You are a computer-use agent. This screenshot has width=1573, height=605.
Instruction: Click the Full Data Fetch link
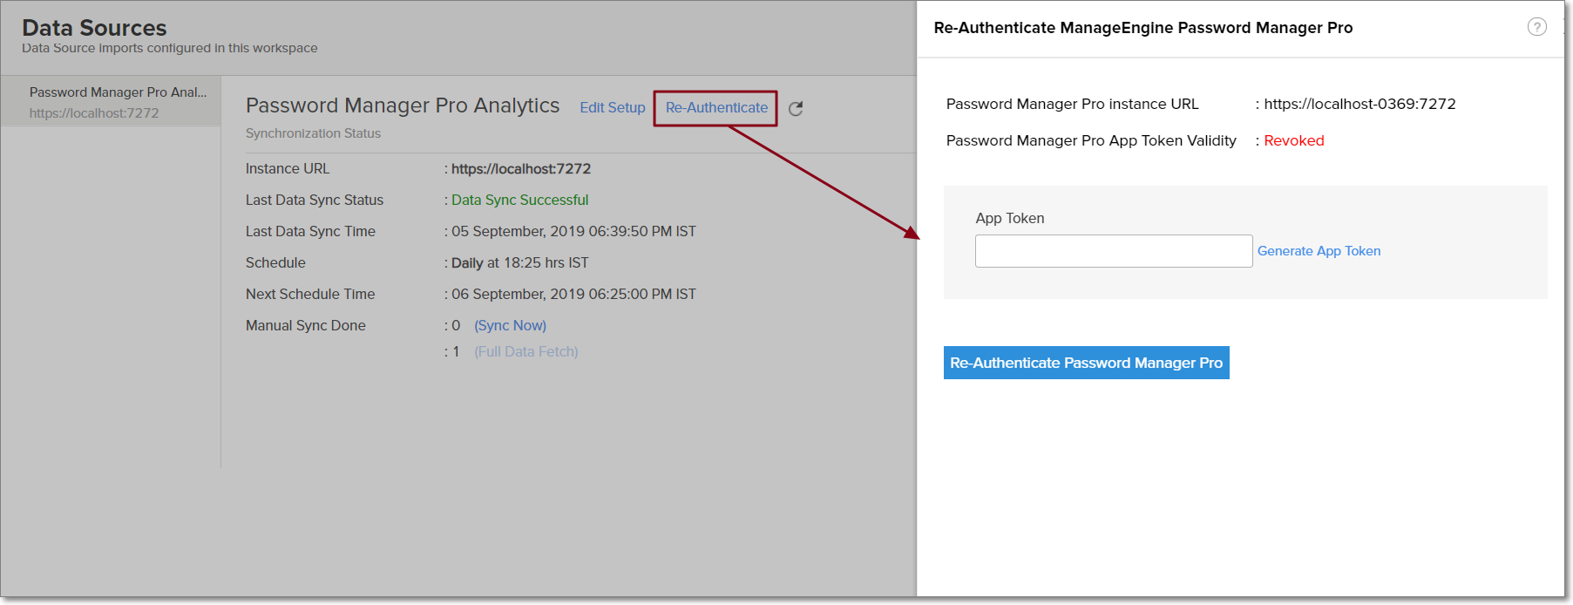coord(525,352)
